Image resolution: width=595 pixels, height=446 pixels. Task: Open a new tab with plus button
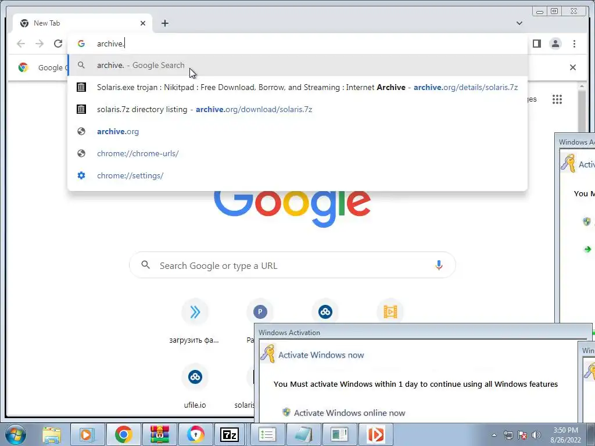pos(164,23)
